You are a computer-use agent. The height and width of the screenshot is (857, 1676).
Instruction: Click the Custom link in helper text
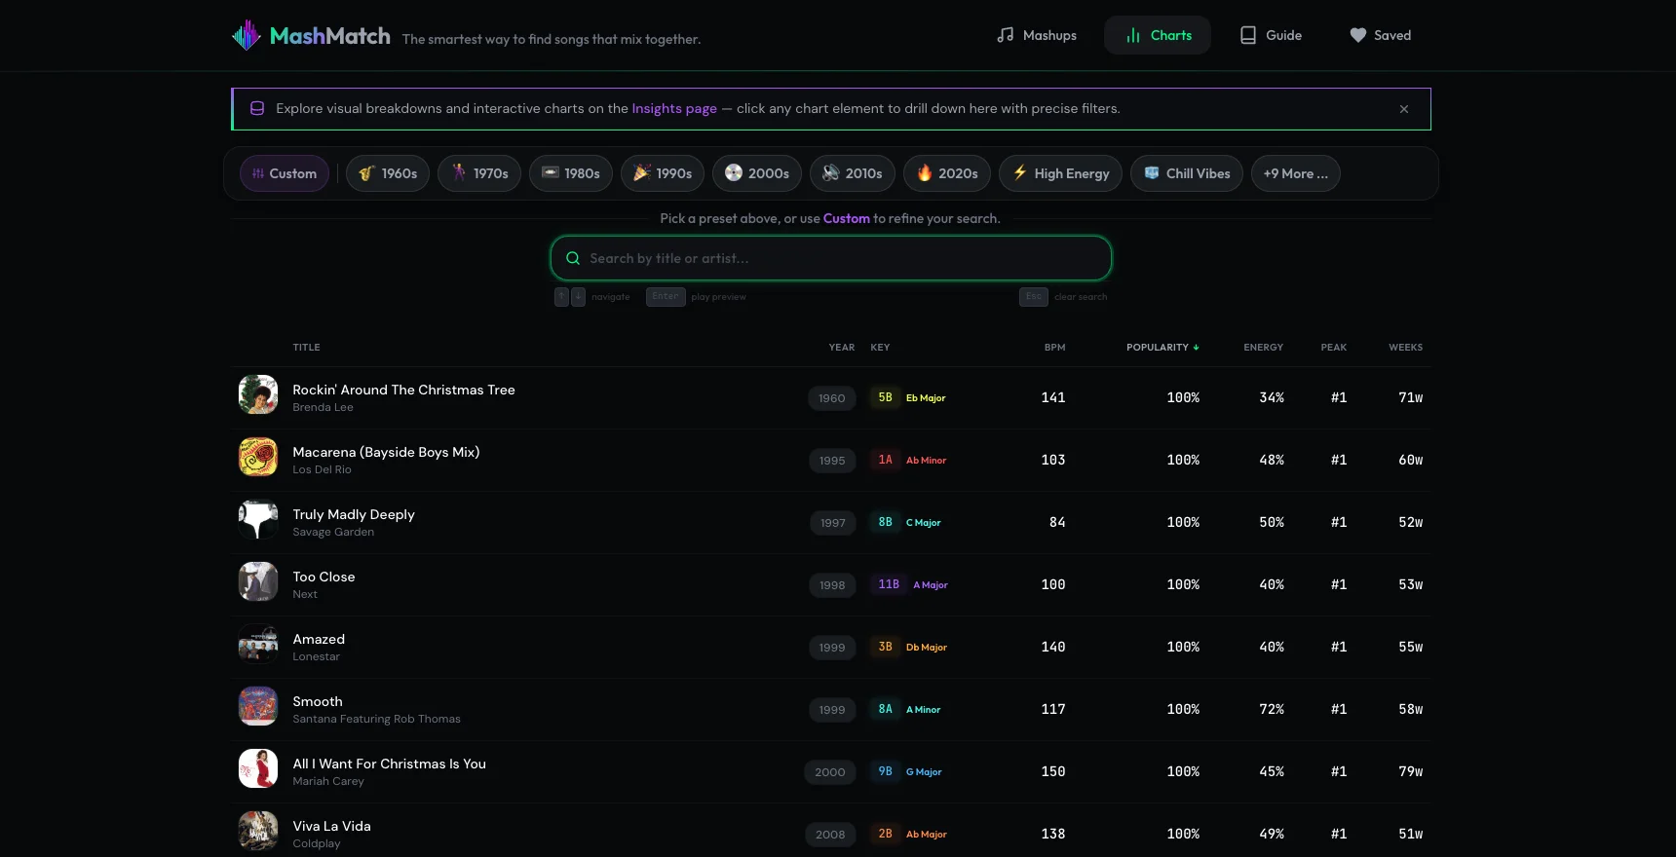(x=847, y=219)
